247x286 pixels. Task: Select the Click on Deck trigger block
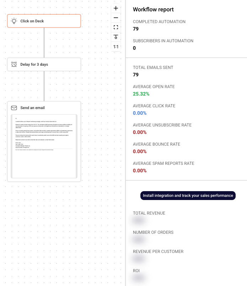coord(44,21)
